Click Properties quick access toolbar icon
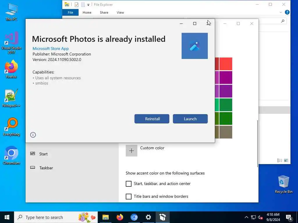This screenshot has height=223, width=298. coord(77,5)
